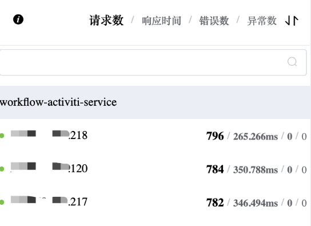Click the 796 request count value

click(215, 136)
